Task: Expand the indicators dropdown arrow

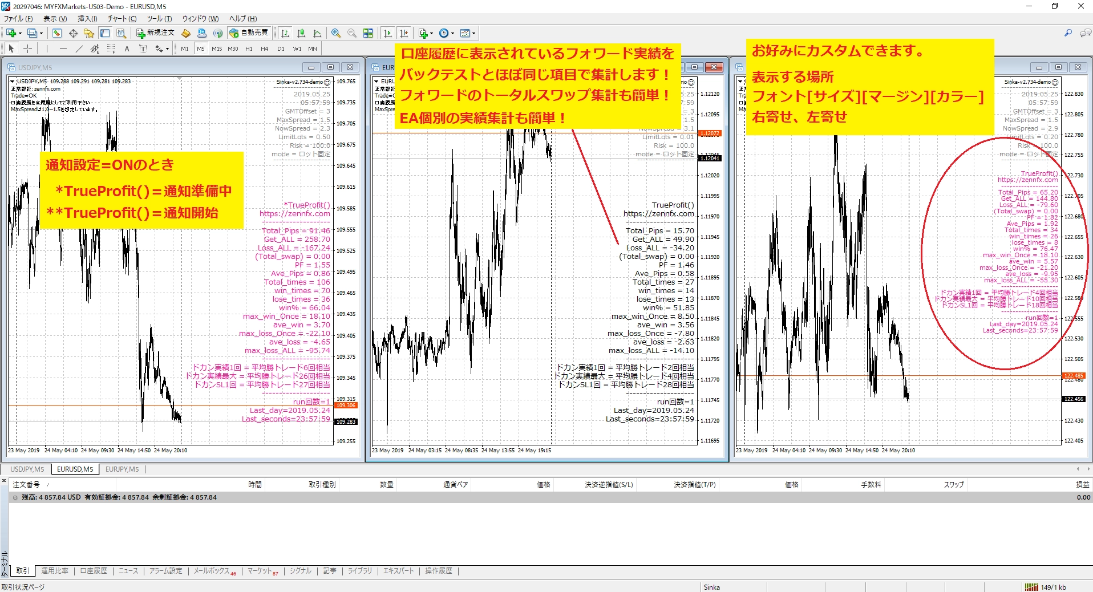Action: click(x=431, y=33)
